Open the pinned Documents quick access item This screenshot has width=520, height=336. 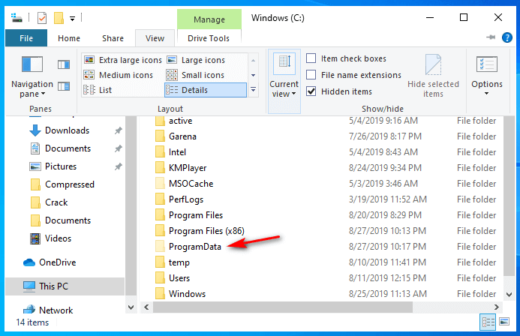pyautogui.click(x=68, y=148)
